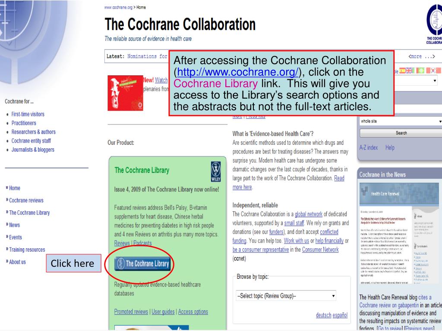Open Journalists & bloggers link

[x=33, y=150]
